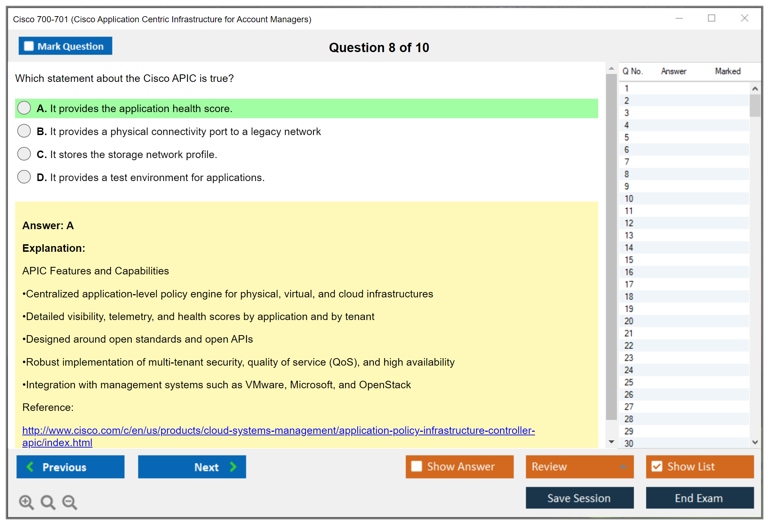Screen dimensions: 772x528
Task: Select question 22 in the list
Action: (629, 346)
